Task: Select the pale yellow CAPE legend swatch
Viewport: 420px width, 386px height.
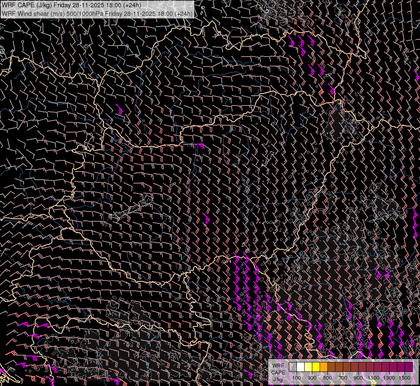Action: (308, 367)
